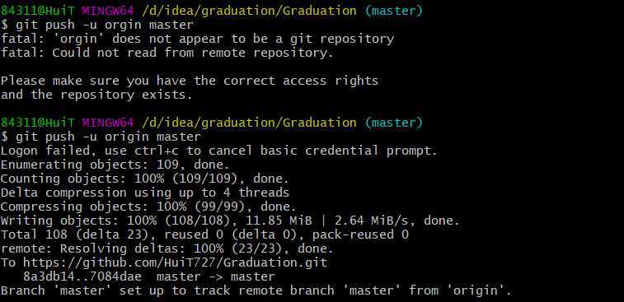The height and width of the screenshot is (302, 624).
Task: Click the 'git push -u origin master' command line
Action: [x=108, y=137]
